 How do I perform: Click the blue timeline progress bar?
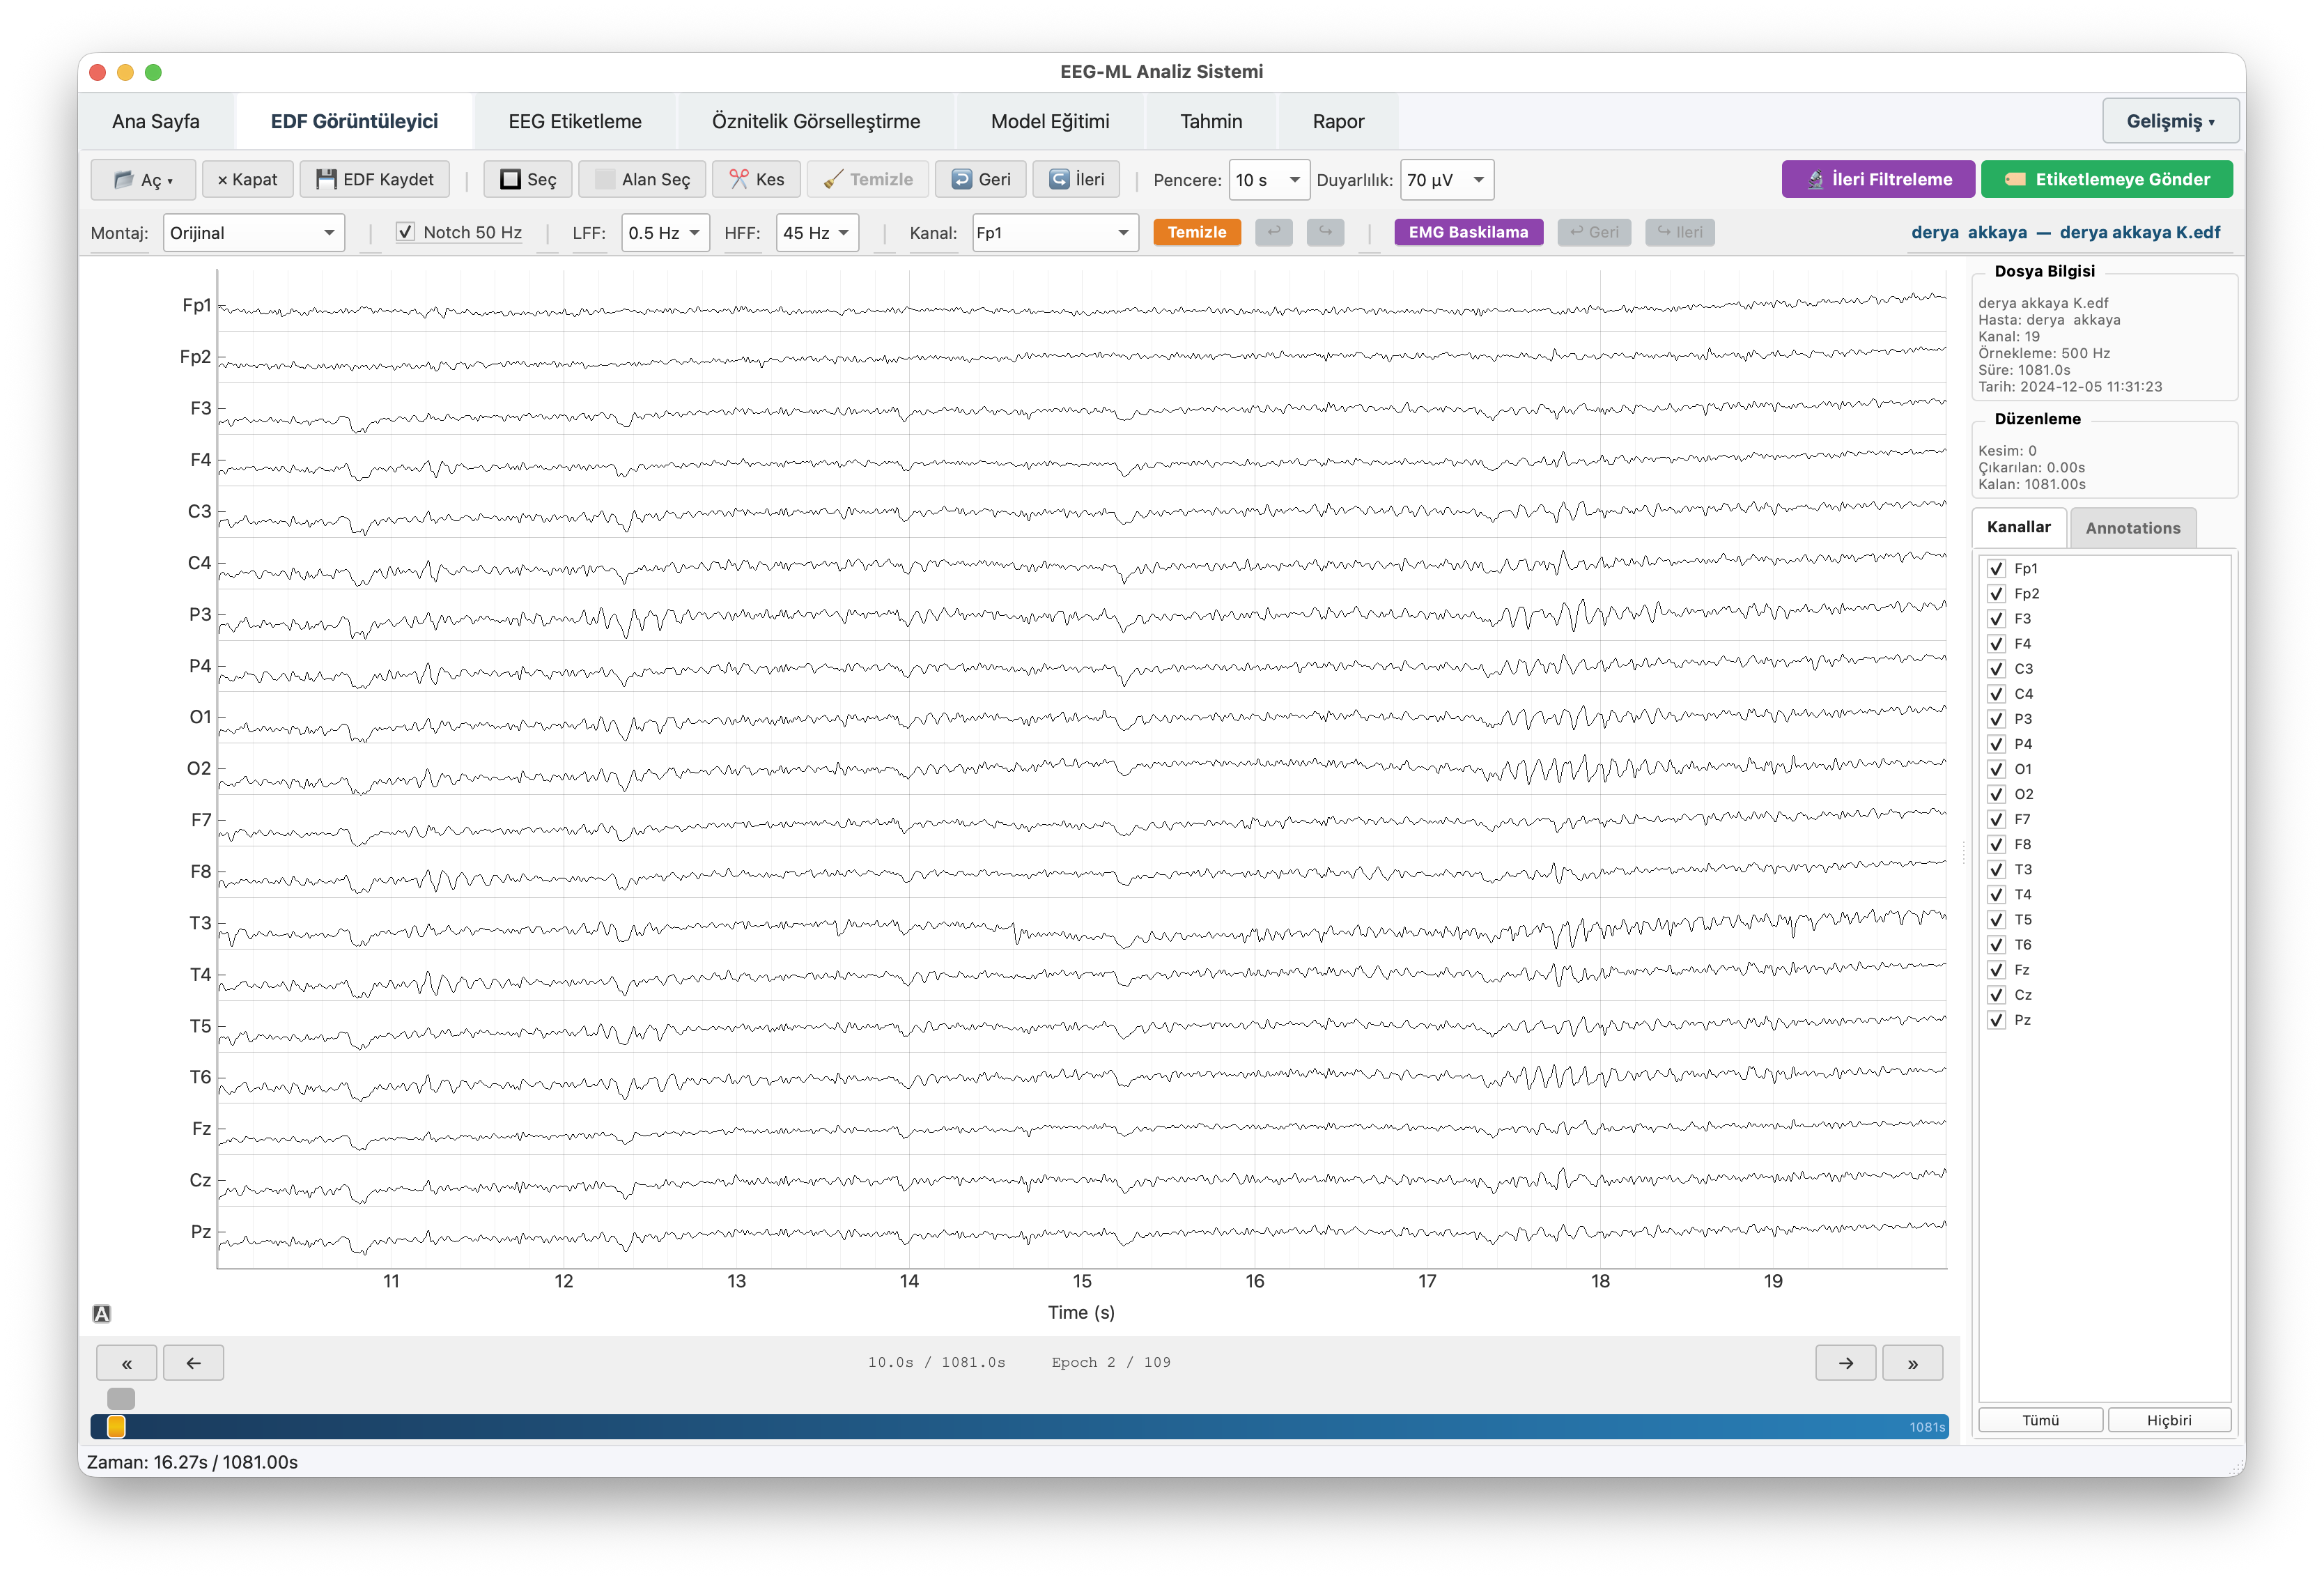[x=1000, y=1427]
